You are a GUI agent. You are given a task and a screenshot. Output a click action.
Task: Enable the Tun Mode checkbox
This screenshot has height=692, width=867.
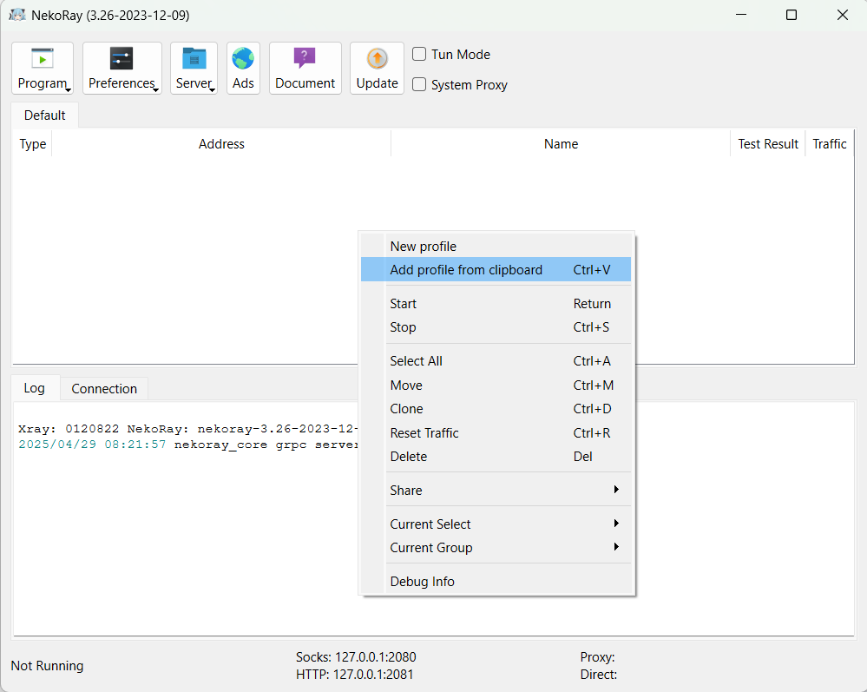[419, 54]
